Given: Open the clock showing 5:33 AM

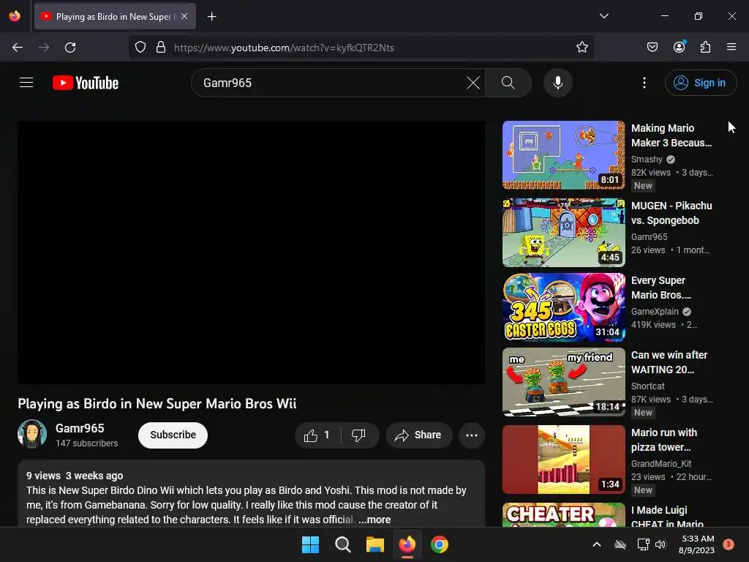Looking at the screenshot, I should [697, 544].
